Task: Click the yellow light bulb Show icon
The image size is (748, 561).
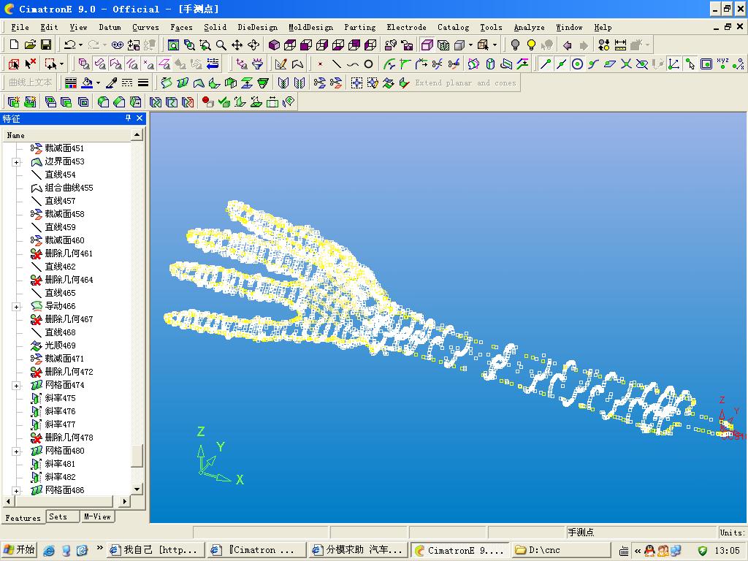Action: pos(531,45)
